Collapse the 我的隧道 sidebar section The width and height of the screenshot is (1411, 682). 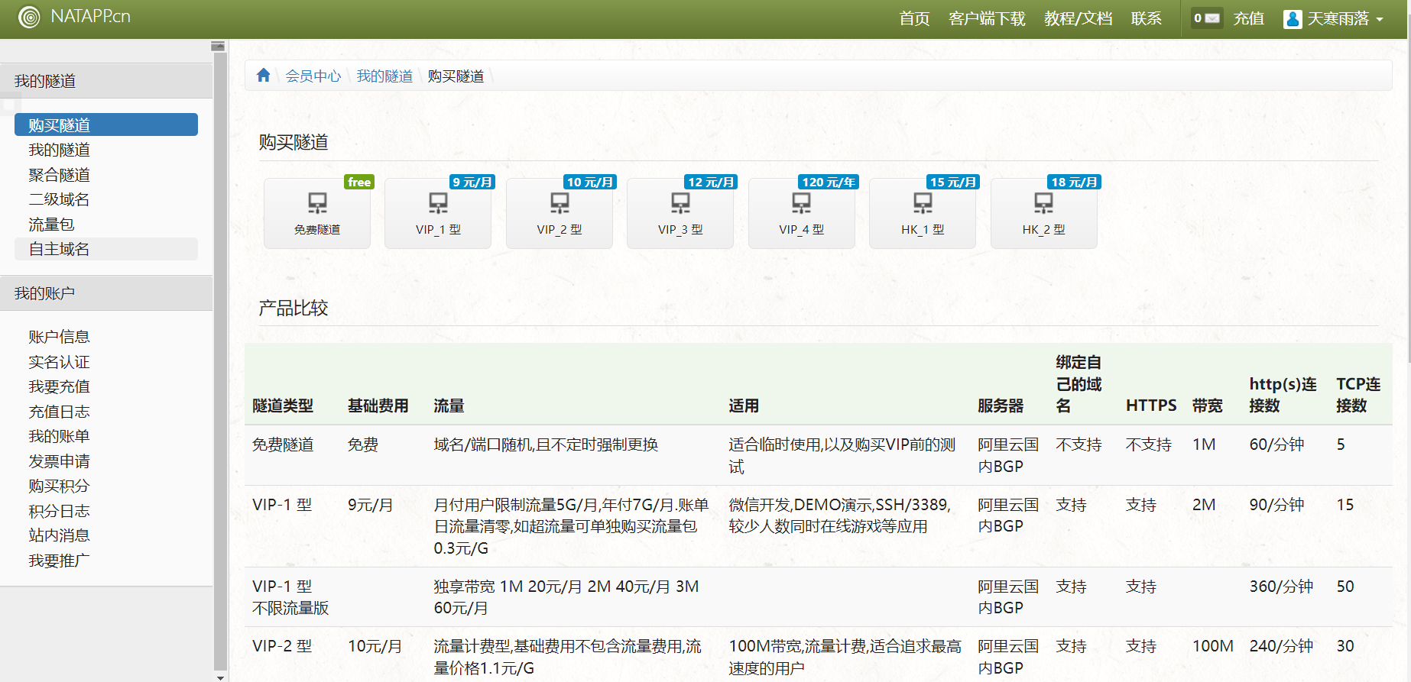(x=106, y=81)
